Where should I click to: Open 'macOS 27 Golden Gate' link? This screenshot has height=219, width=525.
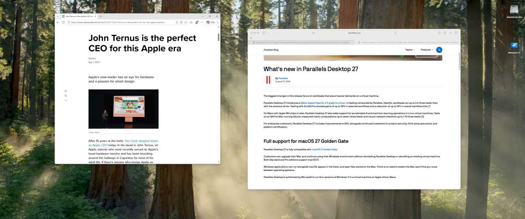pyautogui.click(x=325, y=149)
